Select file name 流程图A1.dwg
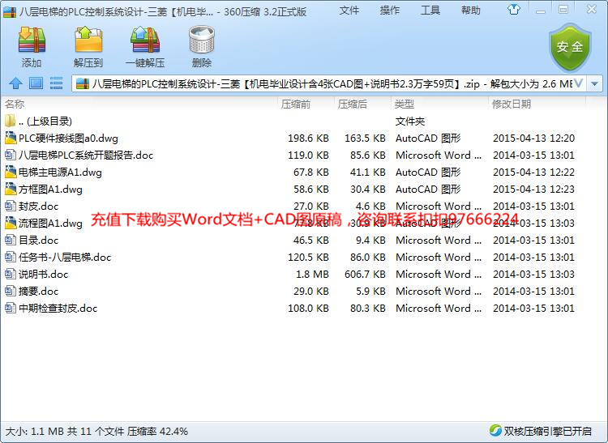The width and height of the screenshot is (608, 443). pos(50,224)
